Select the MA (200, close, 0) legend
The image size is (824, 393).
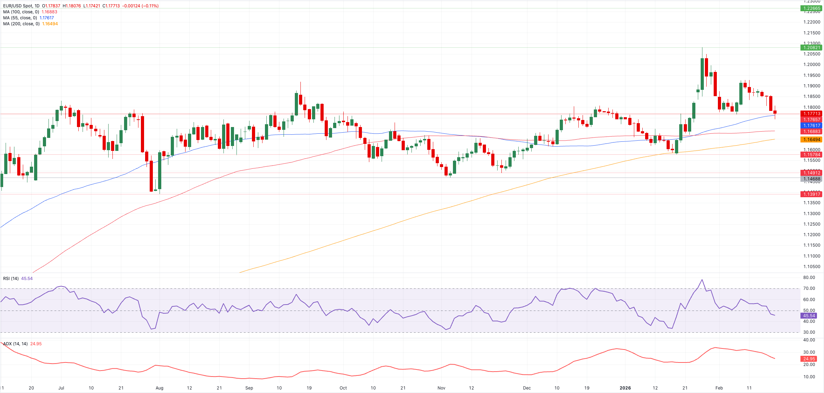coord(21,24)
